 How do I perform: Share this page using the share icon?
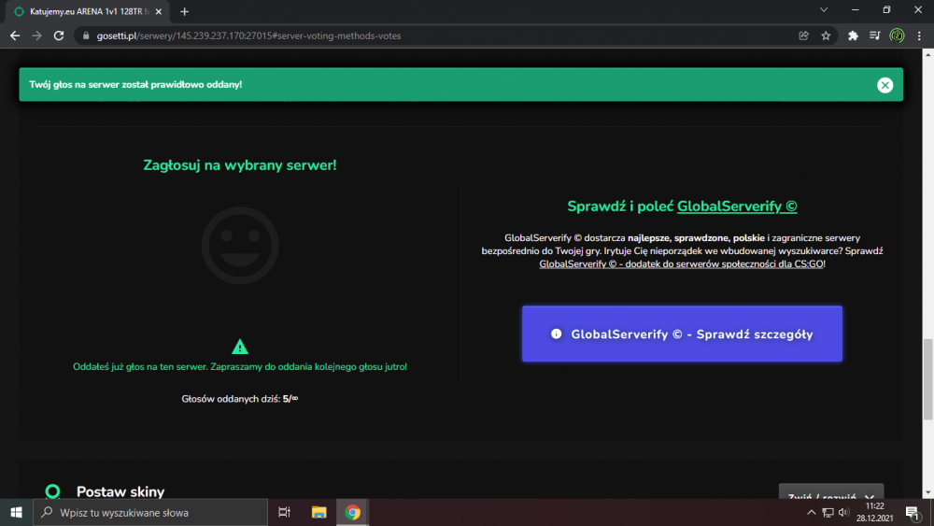coord(803,36)
